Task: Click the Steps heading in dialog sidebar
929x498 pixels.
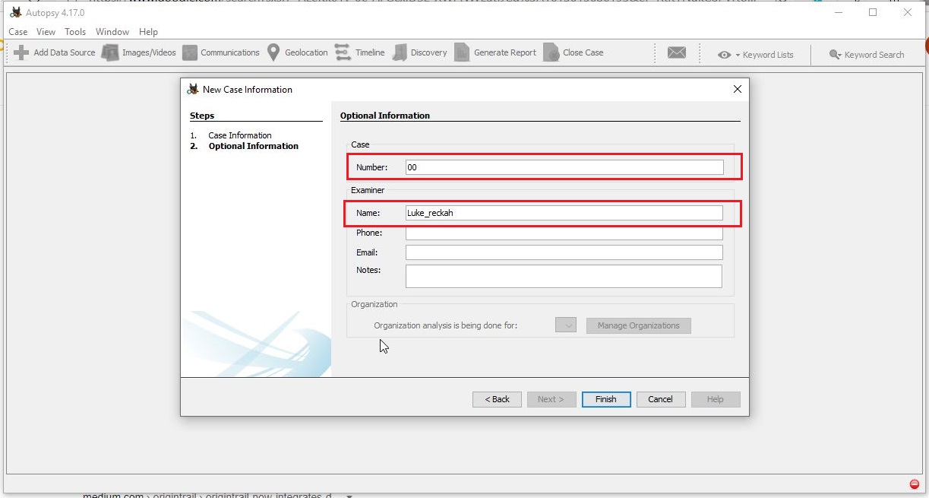Action: [202, 116]
